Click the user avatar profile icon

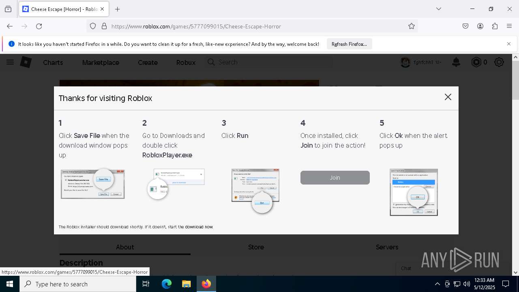pyautogui.click(x=405, y=62)
